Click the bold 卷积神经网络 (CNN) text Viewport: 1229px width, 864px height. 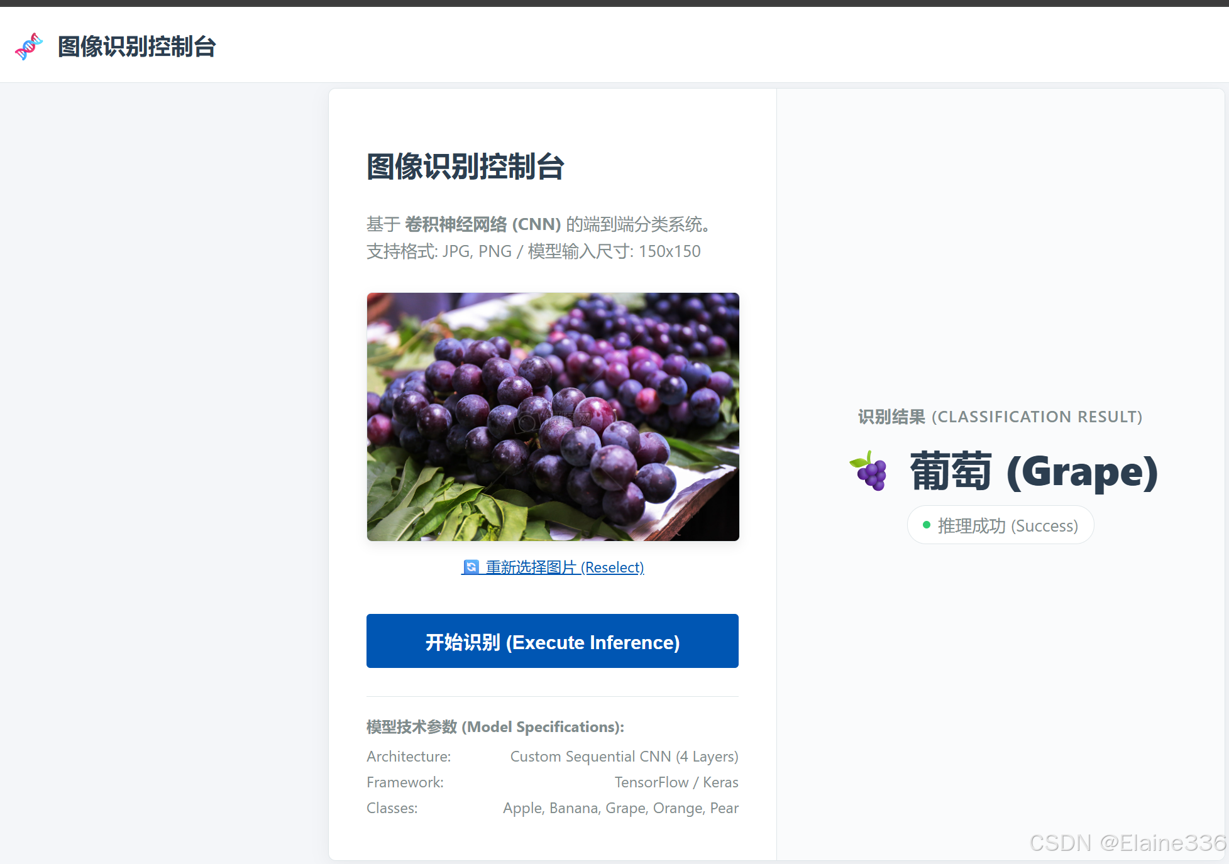coord(482,224)
